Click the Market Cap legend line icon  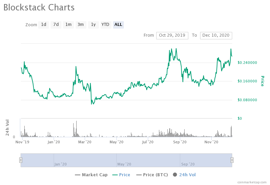coord(78,175)
